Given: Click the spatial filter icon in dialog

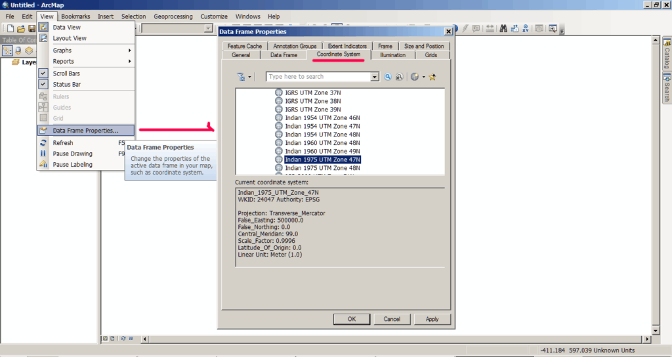Looking at the screenshot, I should point(241,77).
